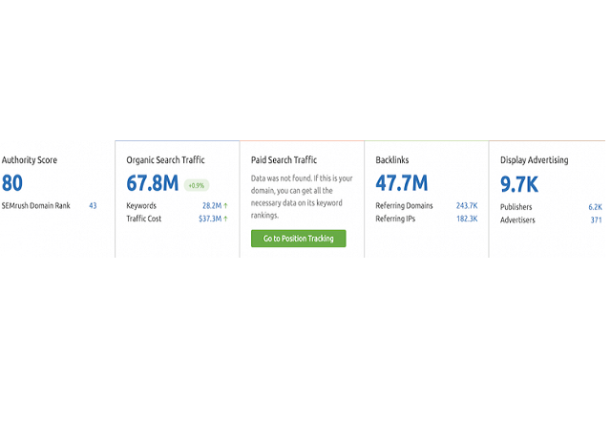
Task: Click the up arrow beside Keywords 28.2M
Action: (x=225, y=205)
